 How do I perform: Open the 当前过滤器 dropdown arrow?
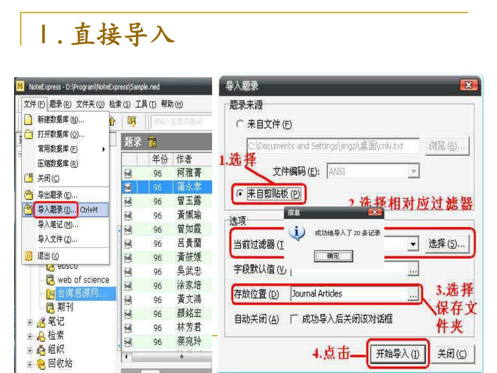pos(413,244)
